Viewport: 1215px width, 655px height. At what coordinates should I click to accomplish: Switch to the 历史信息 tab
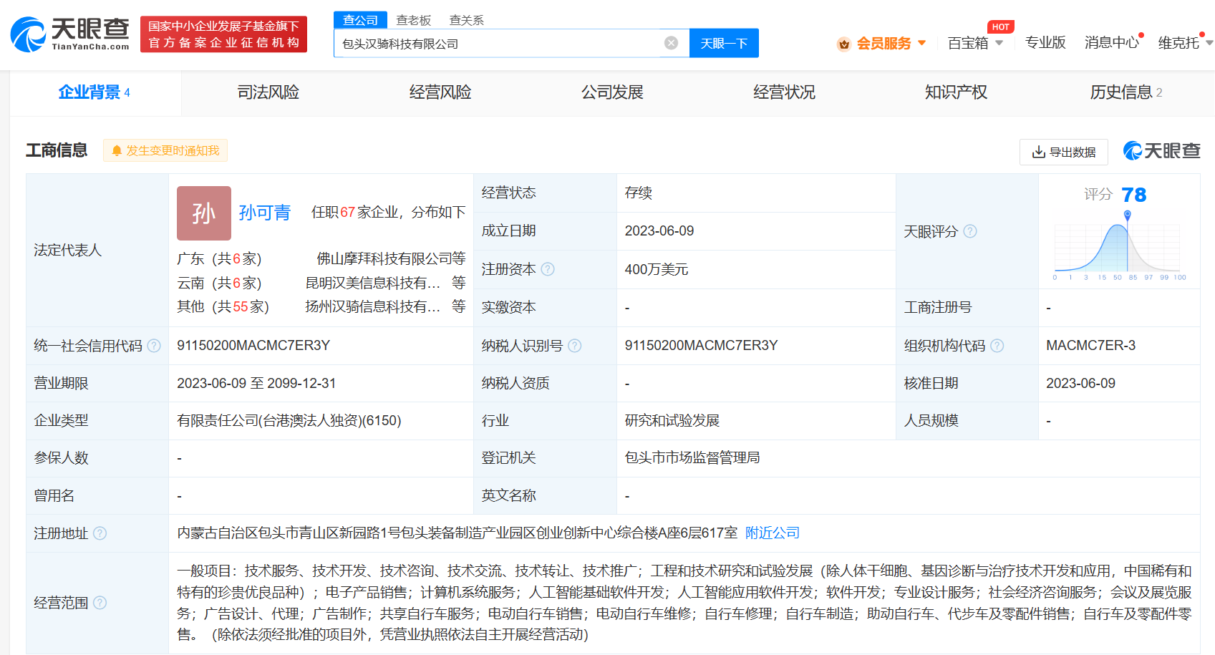[1126, 92]
